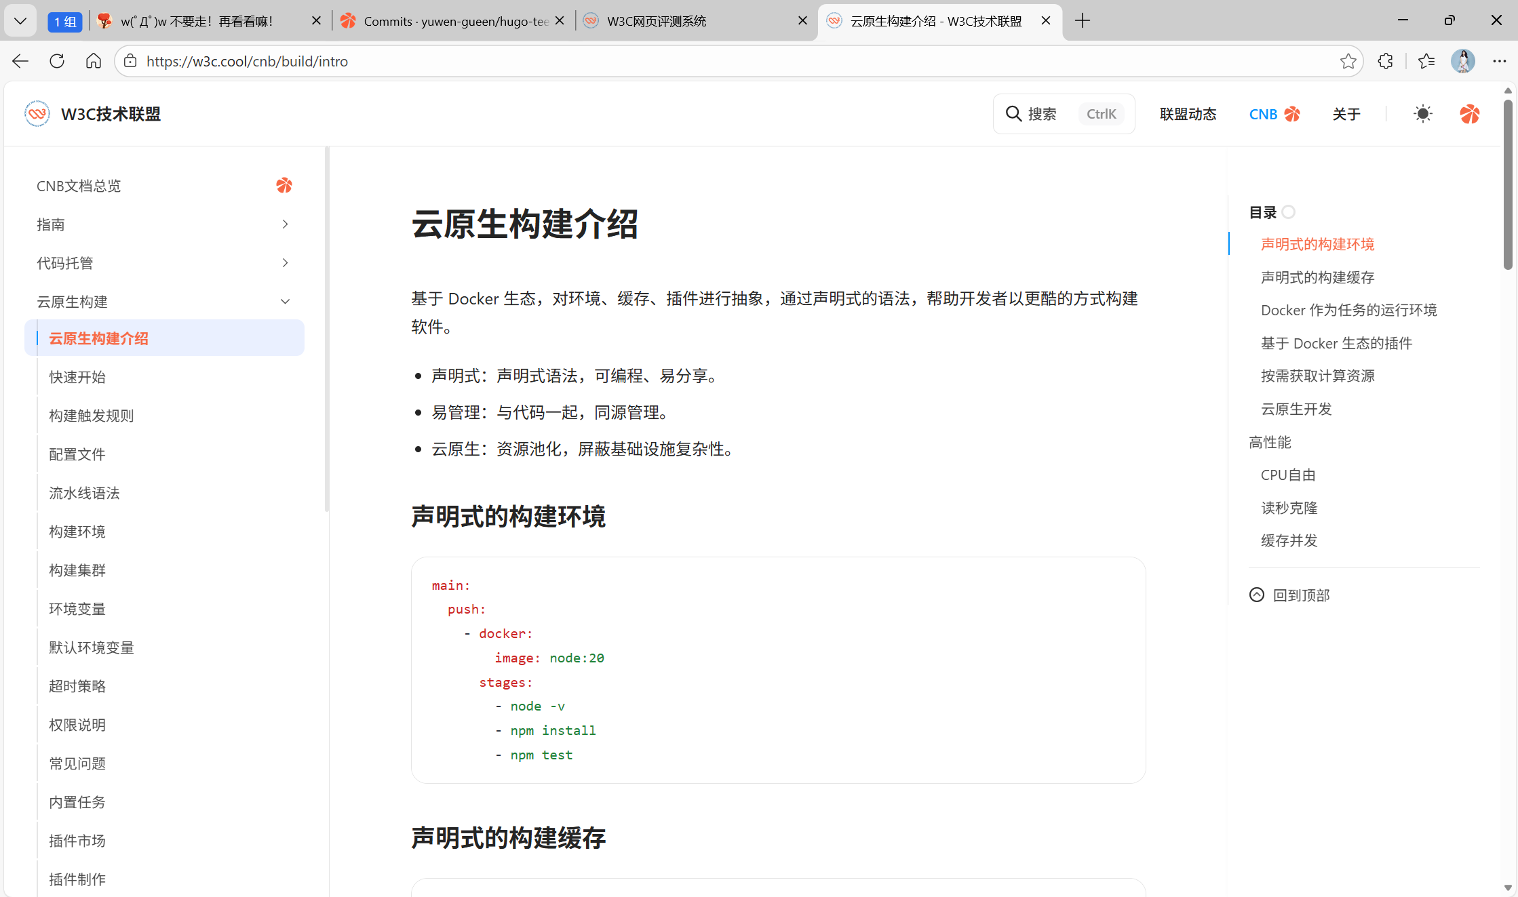1518x897 pixels.
Task: Jump to 读秒克隆 in table of contents
Action: (x=1289, y=508)
